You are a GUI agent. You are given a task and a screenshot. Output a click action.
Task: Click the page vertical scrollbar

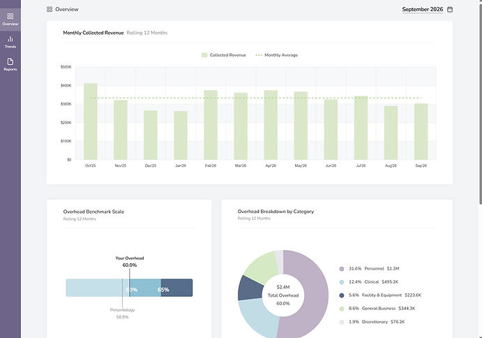coord(480,105)
